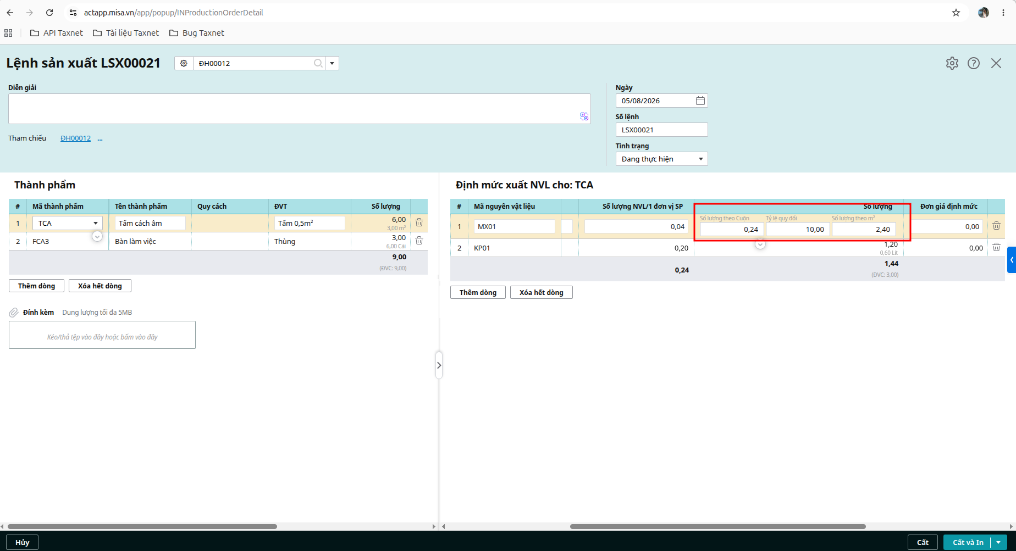
Task: Delete the TCA product row
Action: (419, 222)
